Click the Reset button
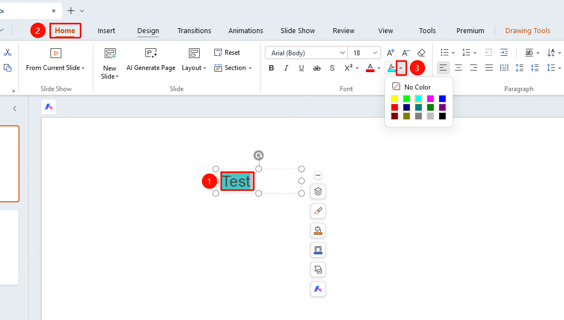 (227, 53)
